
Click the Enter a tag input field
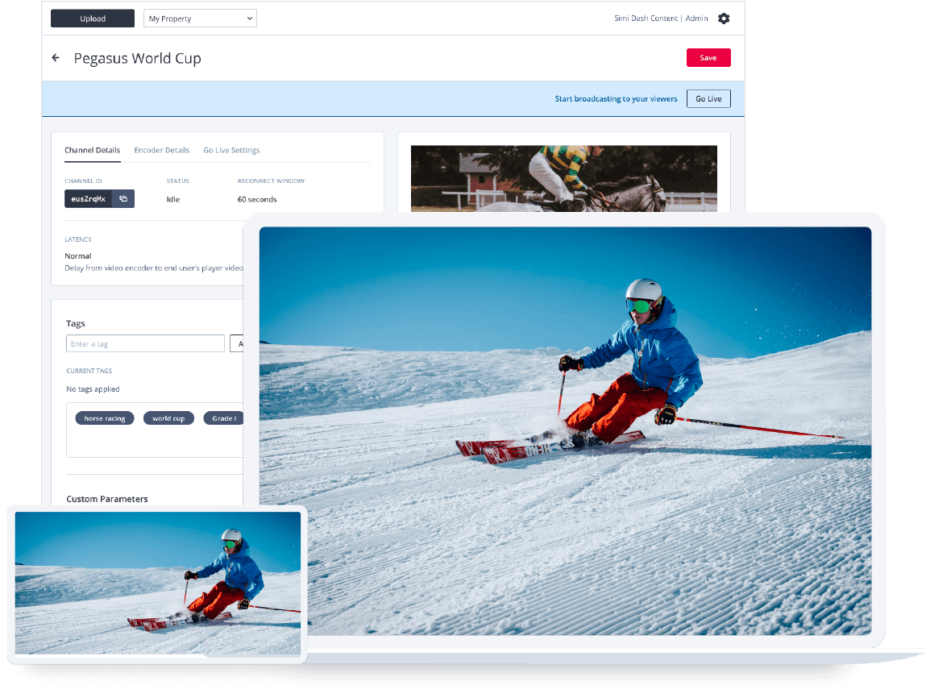[145, 343]
